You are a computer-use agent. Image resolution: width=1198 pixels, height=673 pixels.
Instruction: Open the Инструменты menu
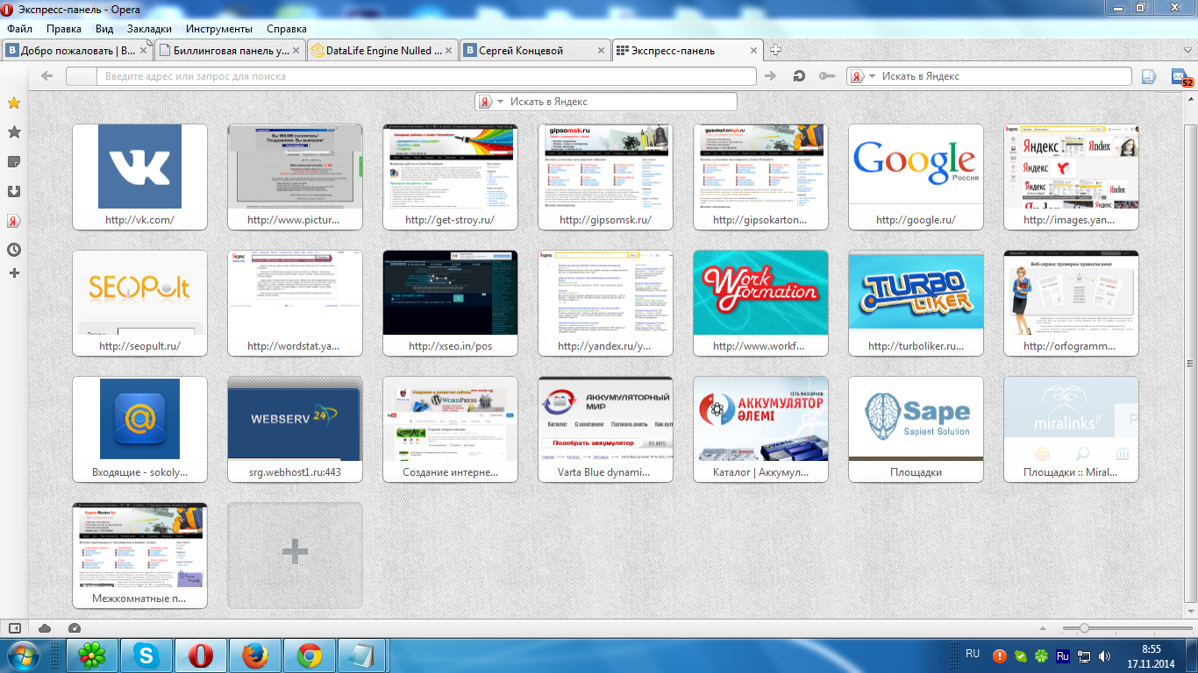click(219, 29)
